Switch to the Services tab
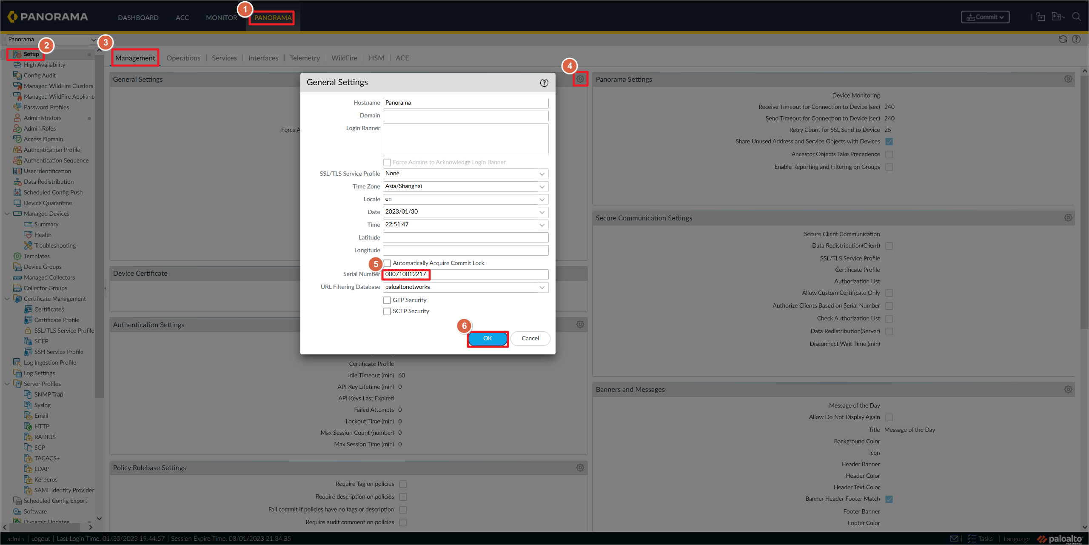Screen dimensions: 1089x545 pos(224,58)
